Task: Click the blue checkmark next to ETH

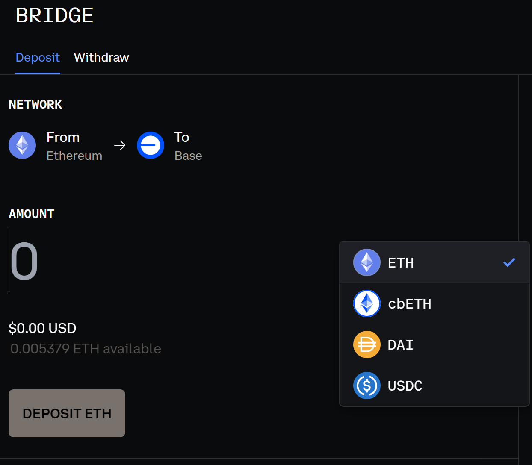Action: click(509, 262)
